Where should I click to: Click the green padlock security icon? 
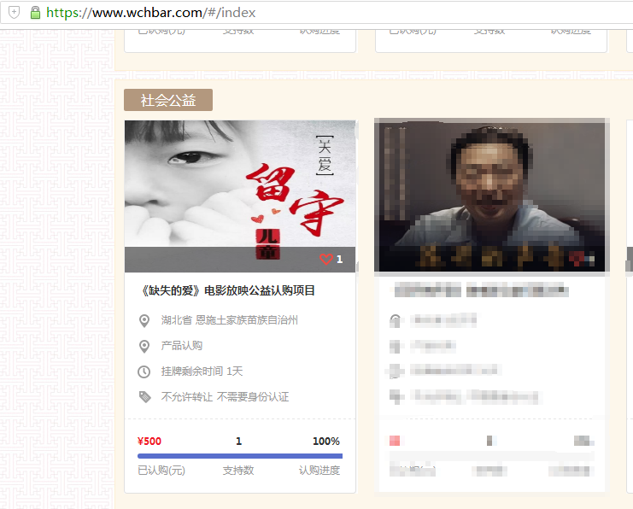coord(35,13)
